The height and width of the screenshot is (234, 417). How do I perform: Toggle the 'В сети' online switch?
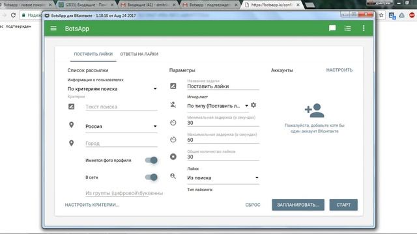[151, 177]
